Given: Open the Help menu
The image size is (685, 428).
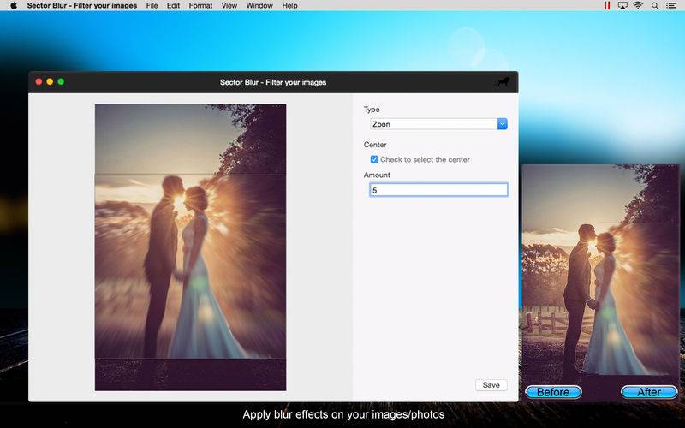Looking at the screenshot, I should pyautogui.click(x=289, y=6).
